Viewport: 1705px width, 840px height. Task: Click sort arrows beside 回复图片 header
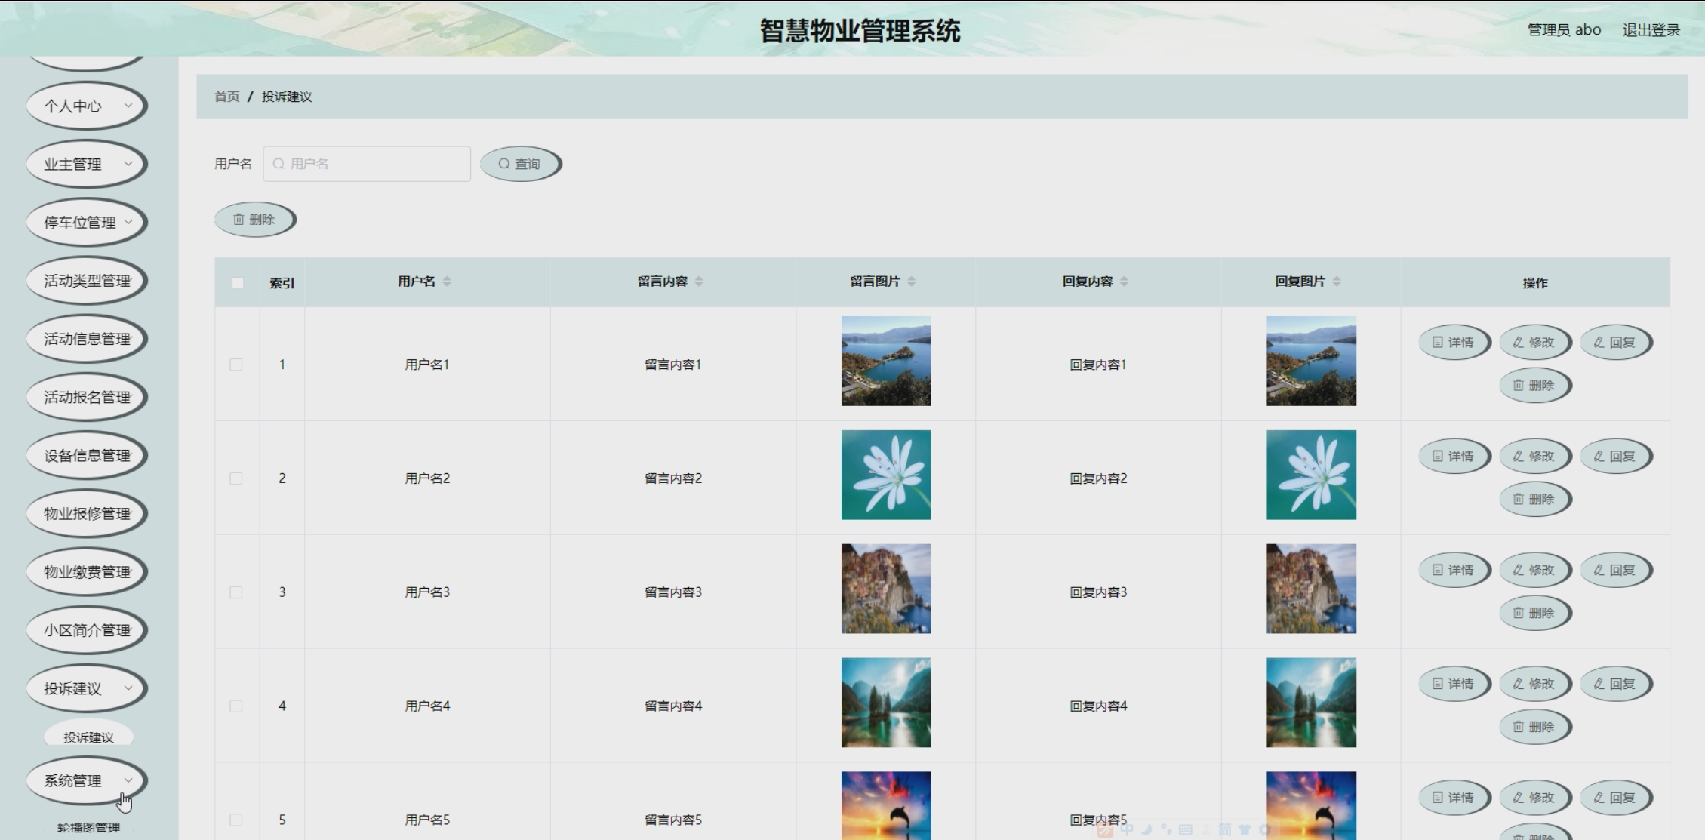pyautogui.click(x=1336, y=282)
